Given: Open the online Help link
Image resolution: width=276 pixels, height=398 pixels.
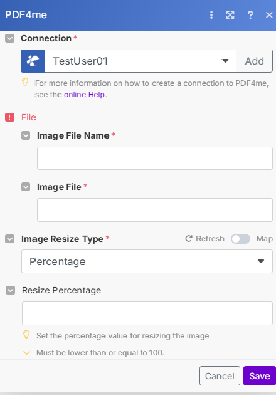Looking at the screenshot, I should [x=85, y=95].
